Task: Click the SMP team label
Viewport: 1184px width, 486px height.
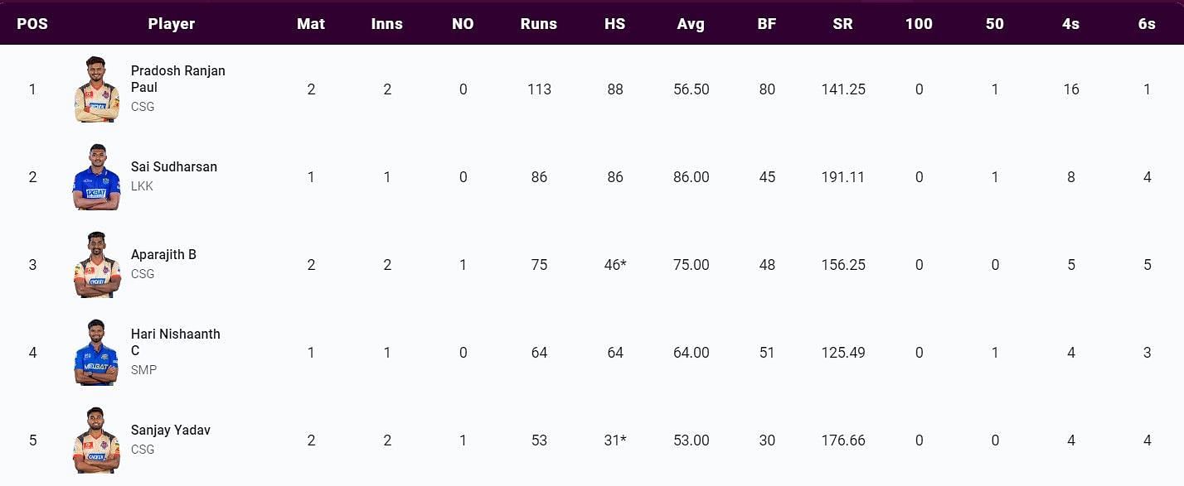Action: 143,370
